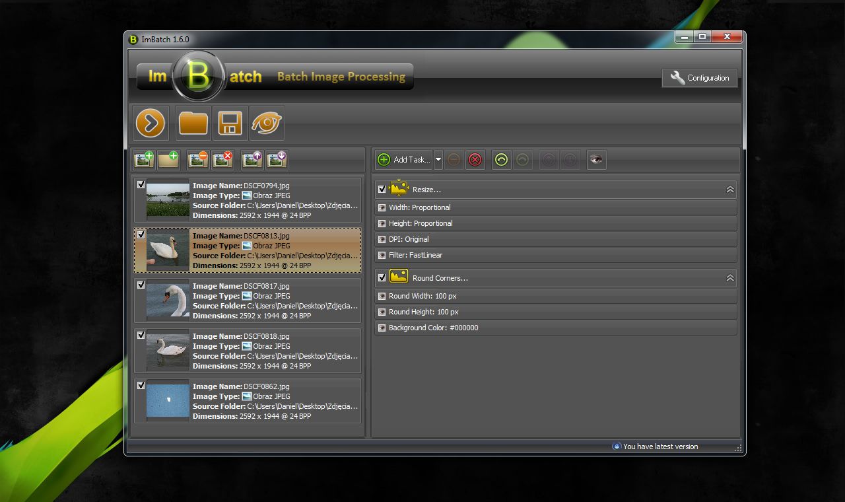Move image up with the purple up-arrow icon
The height and width of the screenshot is (502, 845).
[252, 159]
